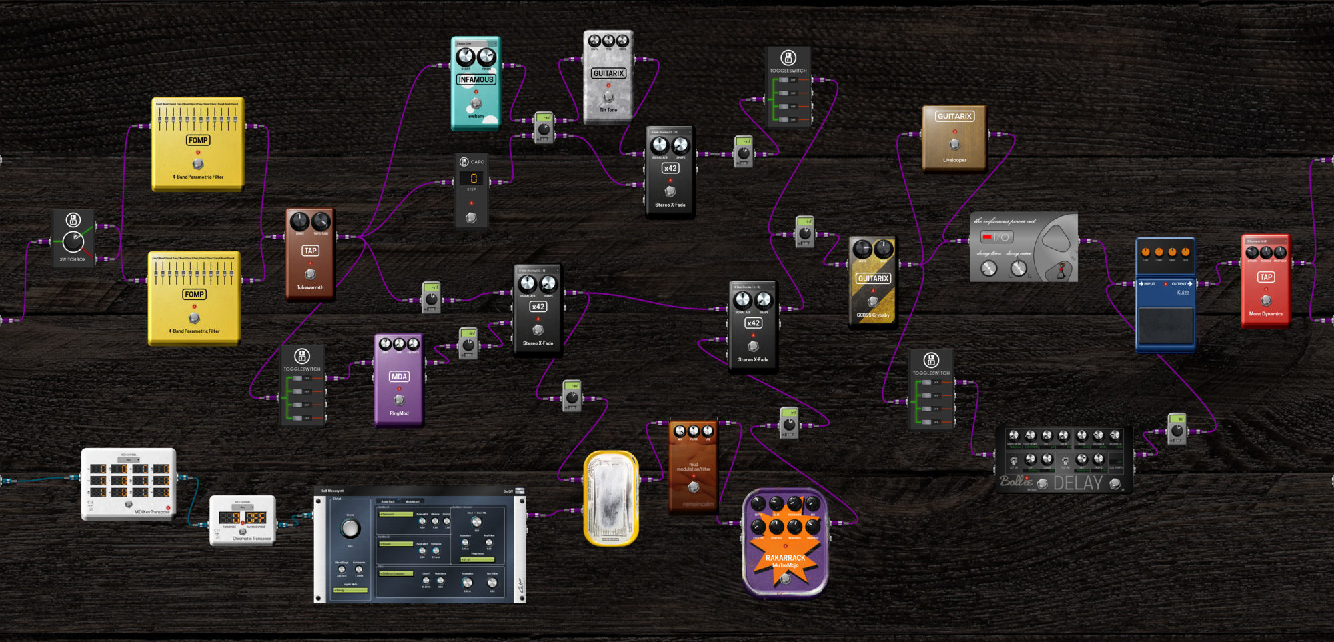
Task: Click the ToggleSwitch logo above Bollie Delay
Action: coord(932,360)
